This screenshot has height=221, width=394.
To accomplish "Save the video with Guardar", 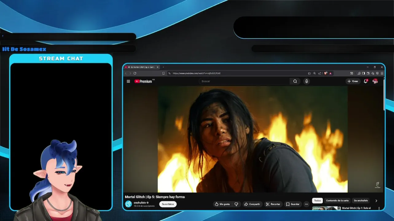I will click(293, 204).
